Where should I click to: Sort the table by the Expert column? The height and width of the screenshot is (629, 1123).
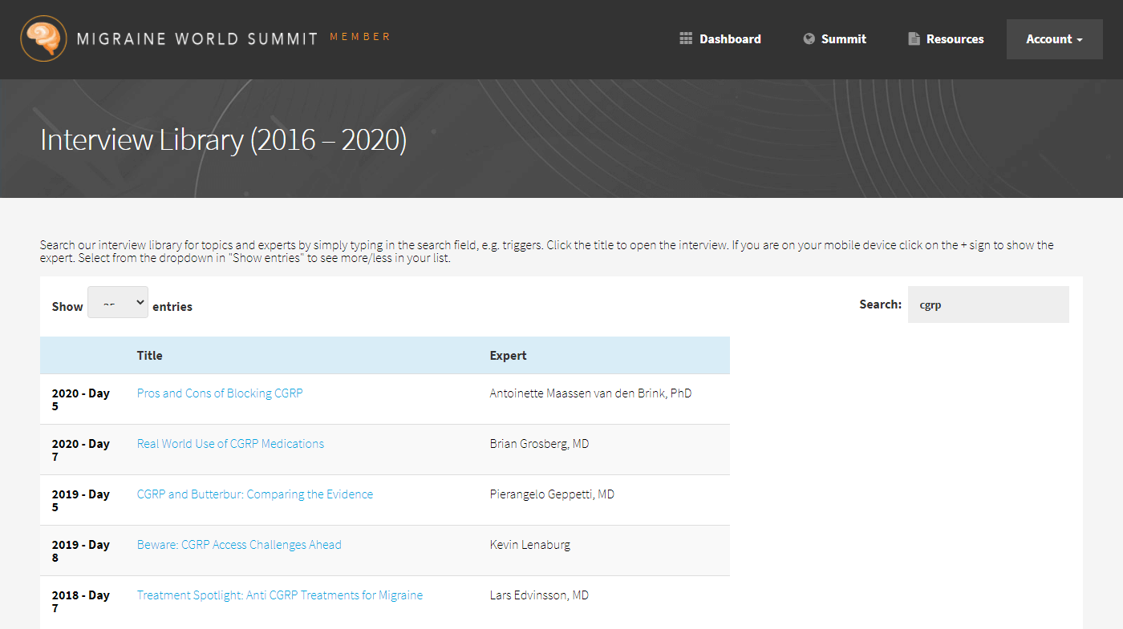pyautogui.click(x=508, y=355)
